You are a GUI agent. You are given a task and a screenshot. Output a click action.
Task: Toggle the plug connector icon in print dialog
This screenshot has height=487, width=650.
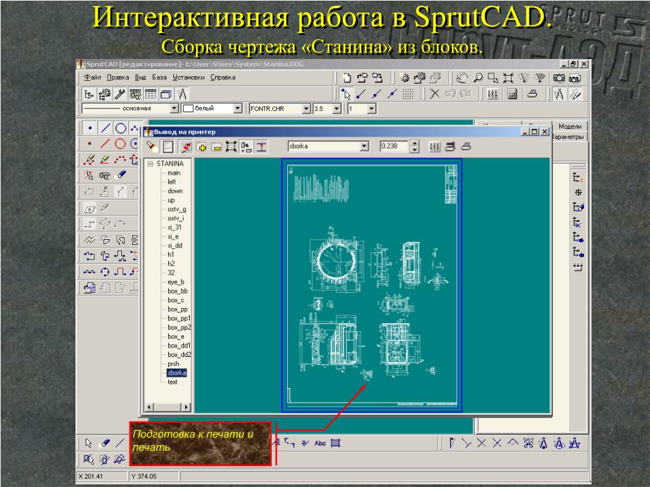tap(186, 146)
